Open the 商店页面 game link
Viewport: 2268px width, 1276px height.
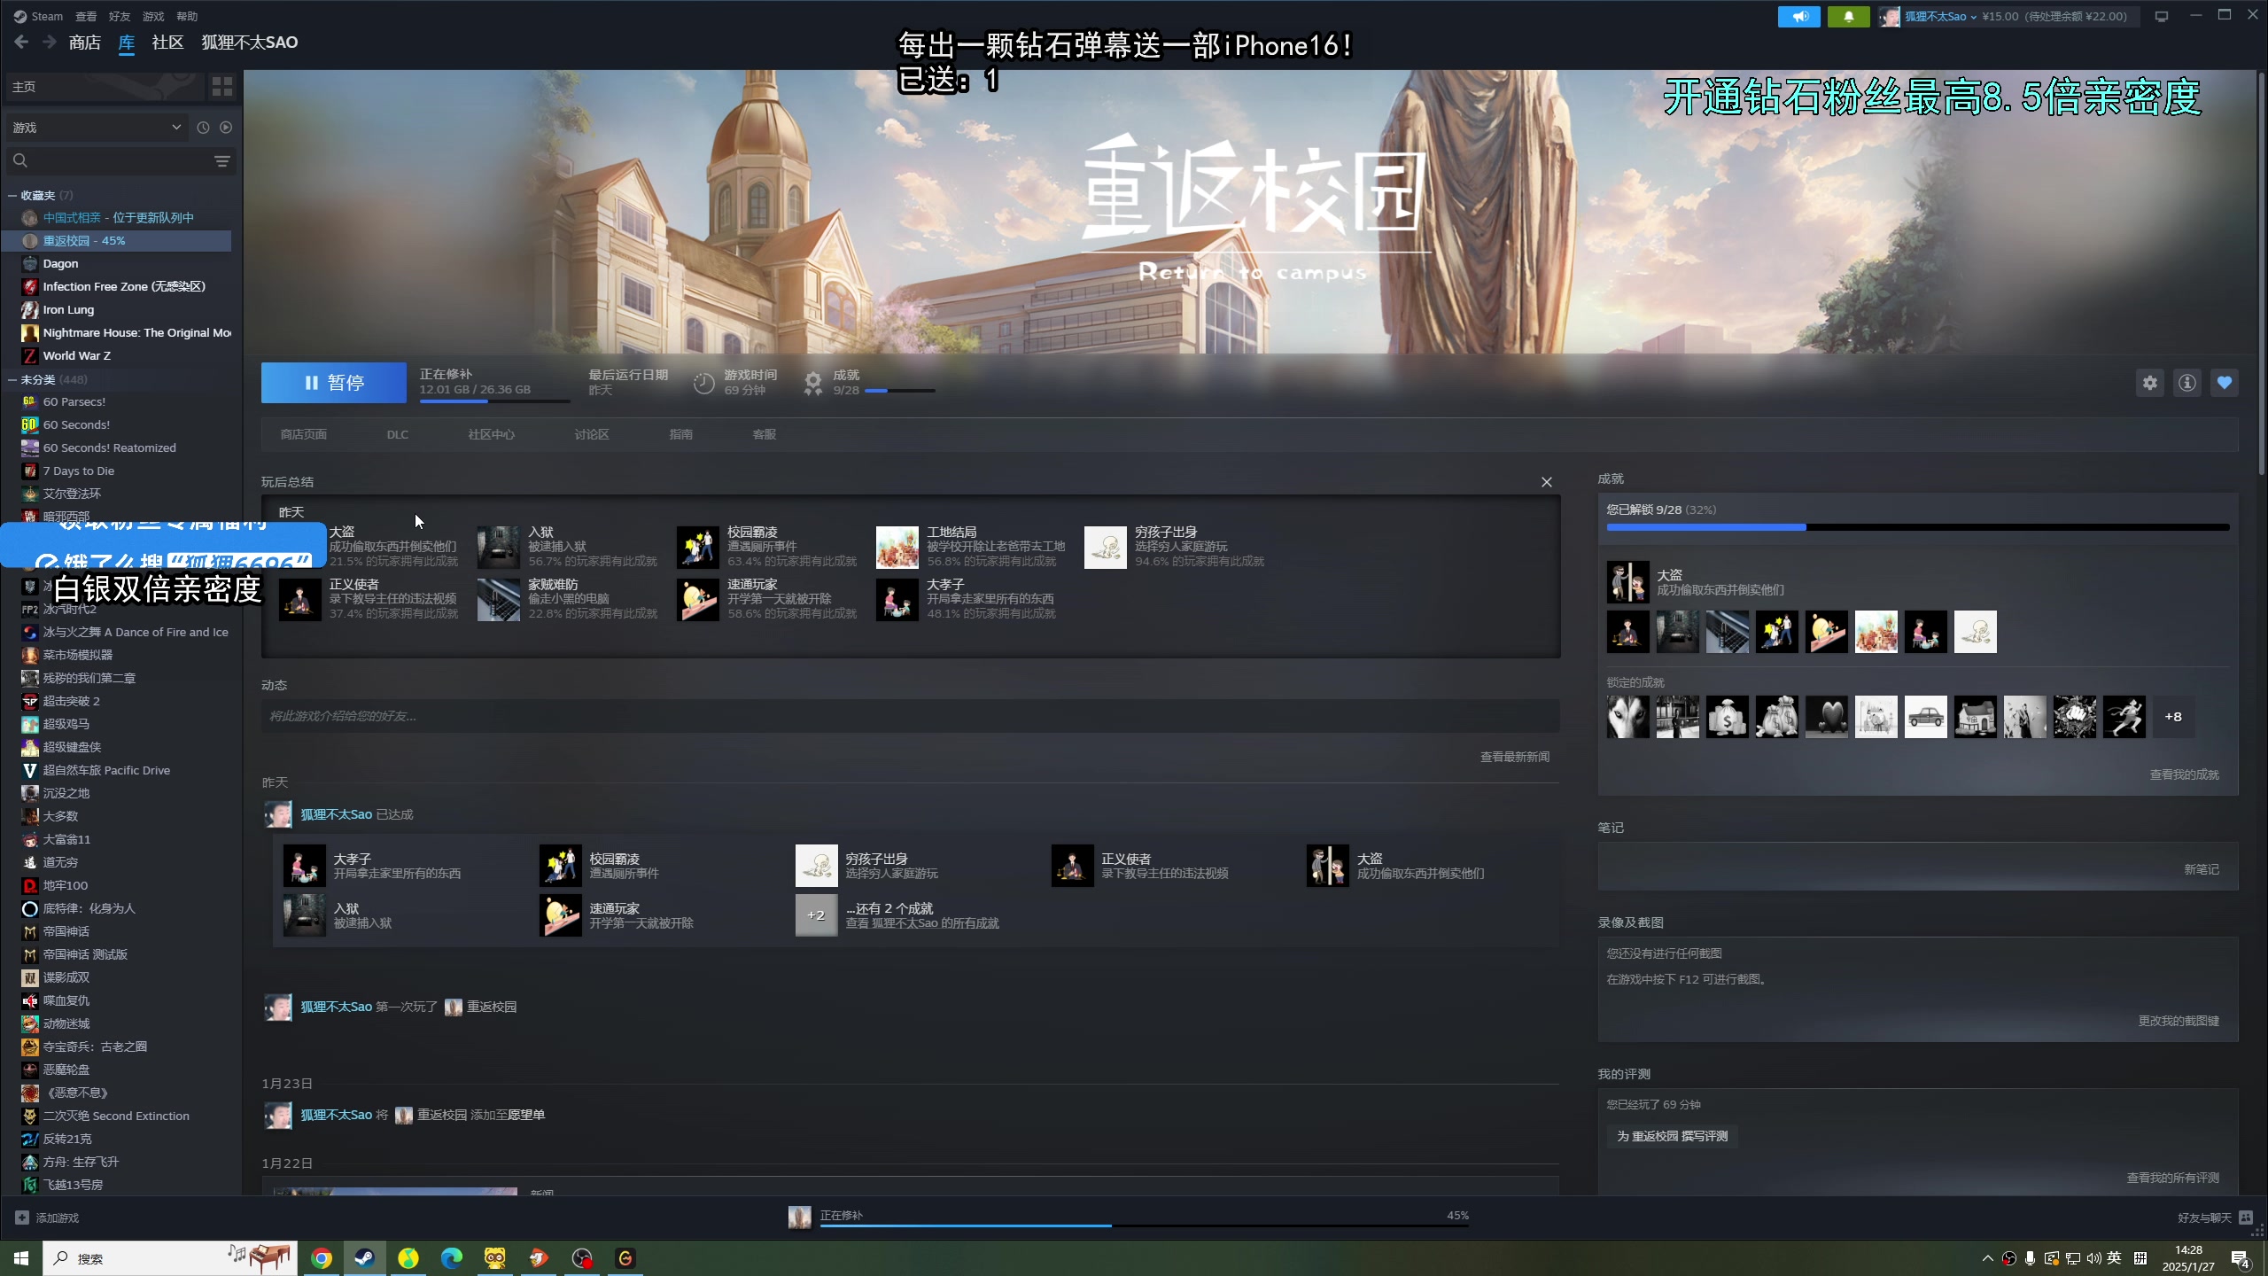point(304,434)
